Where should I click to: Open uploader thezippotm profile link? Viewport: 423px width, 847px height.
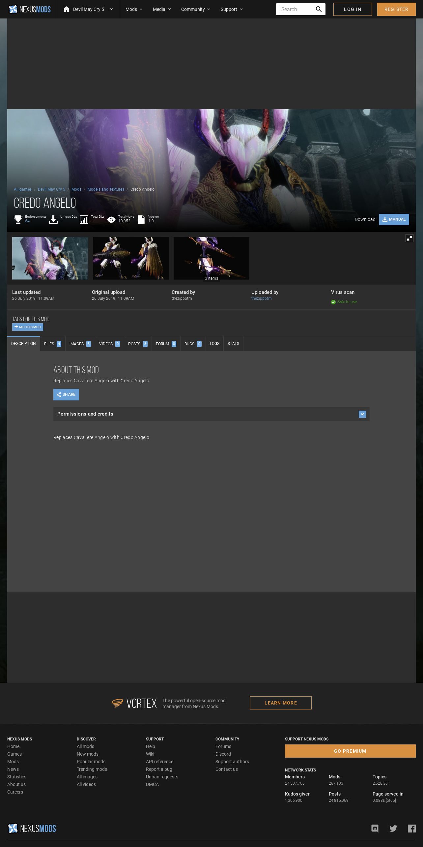point(262,298)
